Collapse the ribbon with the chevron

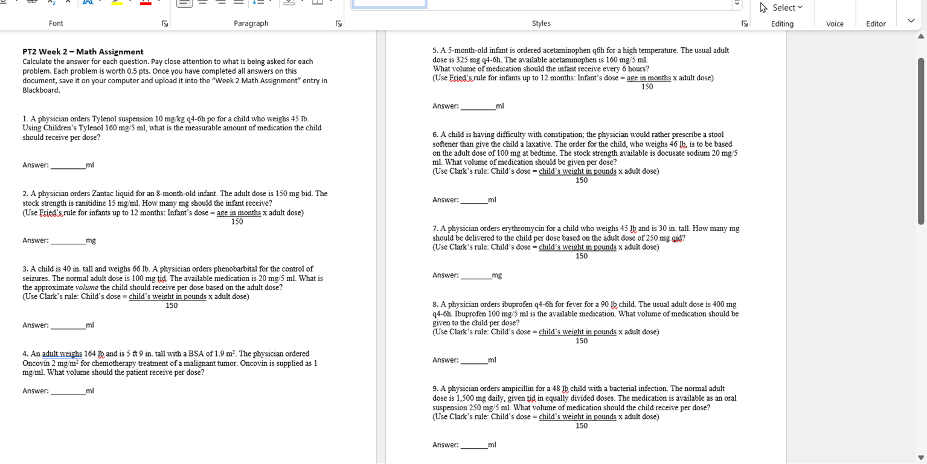click(911, 21)
